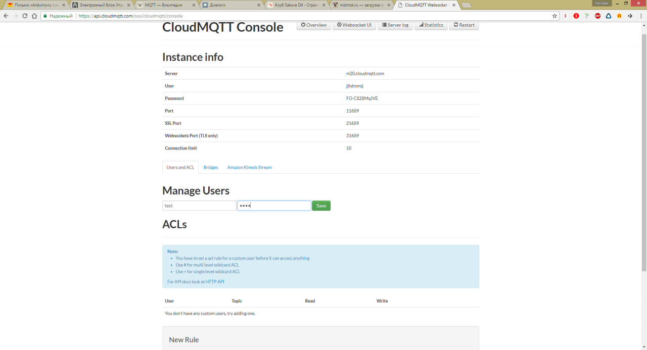The width and height of the screenshot is (647, 350).
Task: Select the connection limit value 10
Action: tap(349, 148)
